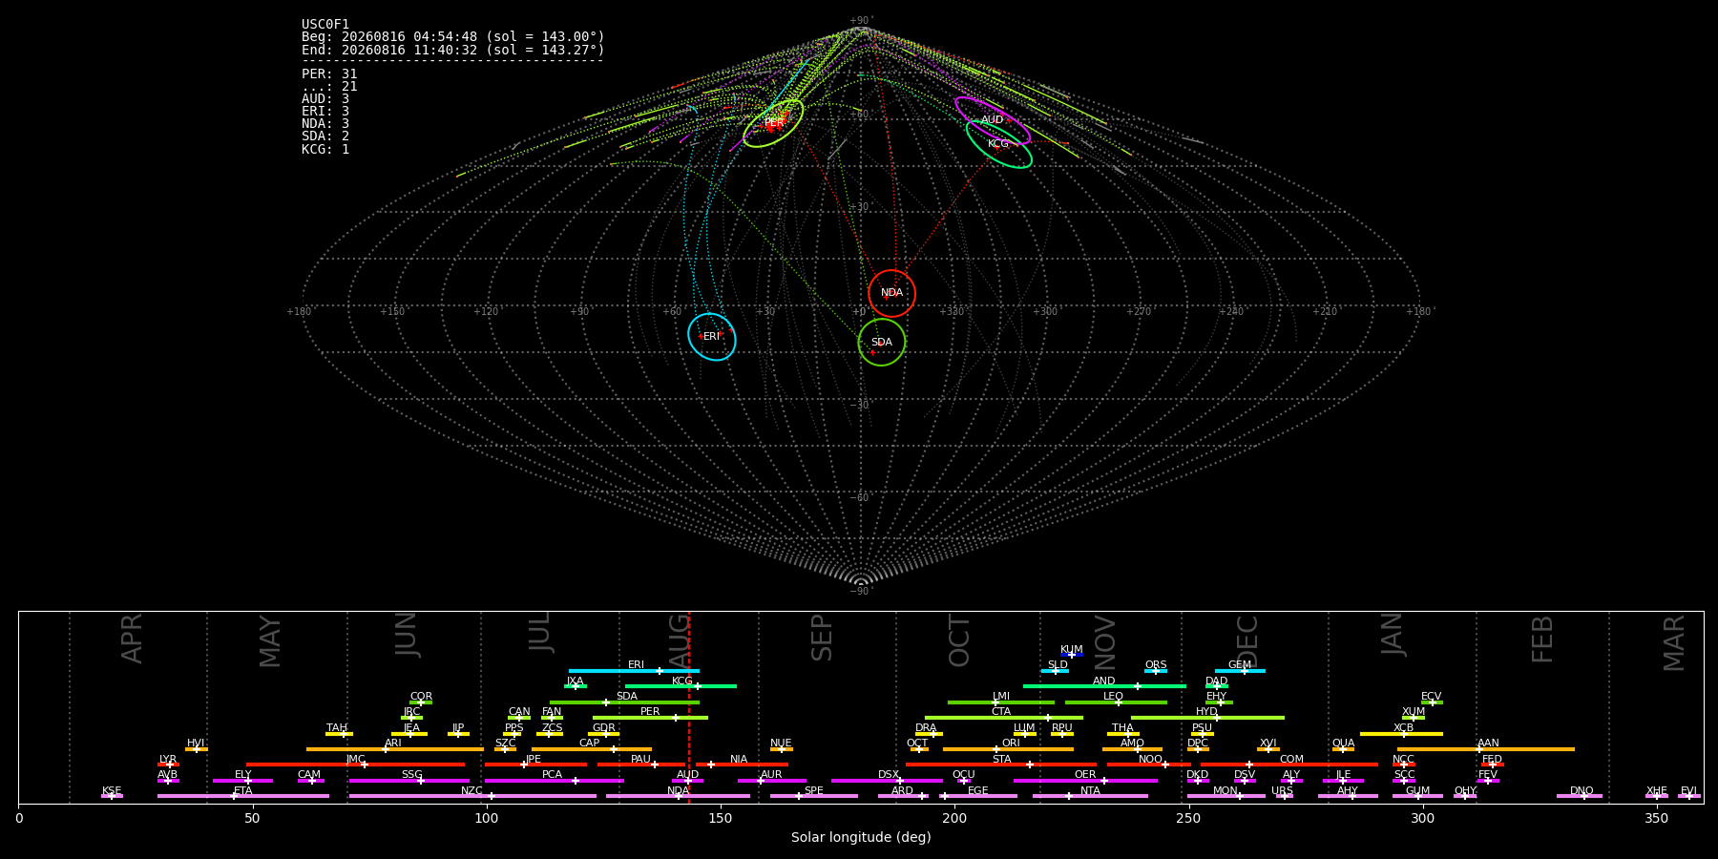1718x859 pixels.
Task: Click the GEM shower bar in timeline
Action: [x=1240, y=671]
